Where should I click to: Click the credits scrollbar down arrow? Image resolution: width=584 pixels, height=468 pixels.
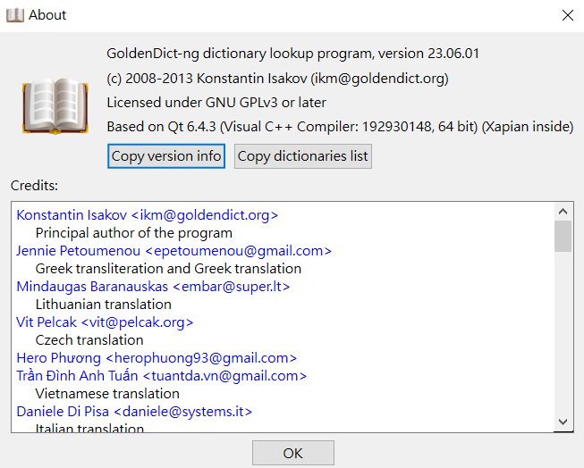click(x=563, y=422)
